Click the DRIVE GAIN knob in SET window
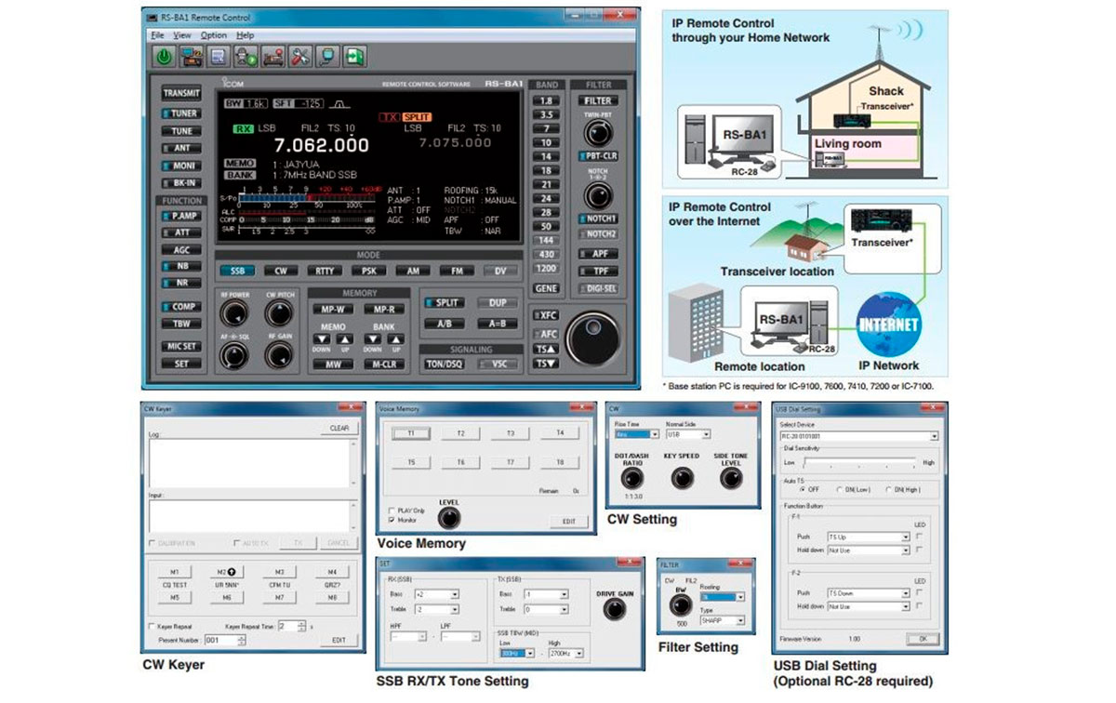This screenshot has height=703, width=1116. point(616,609)
